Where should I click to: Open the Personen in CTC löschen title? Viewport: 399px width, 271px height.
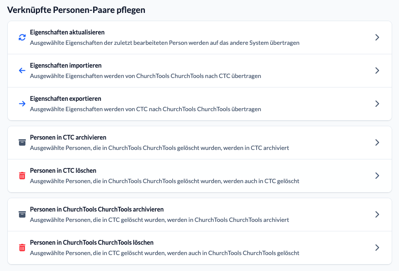tap(63, 171)
